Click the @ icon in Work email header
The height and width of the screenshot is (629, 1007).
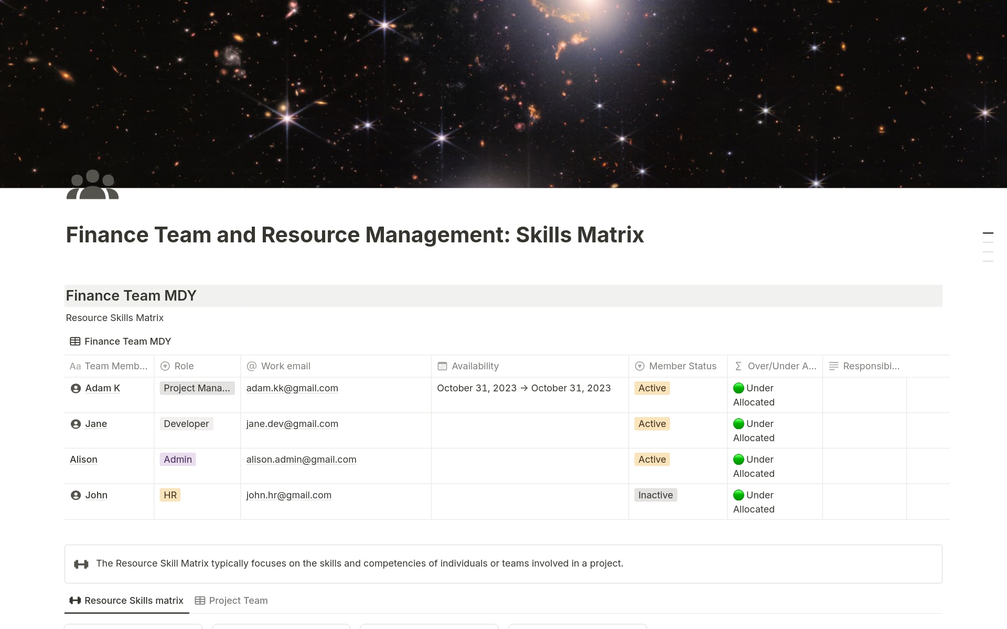[251, 366]
